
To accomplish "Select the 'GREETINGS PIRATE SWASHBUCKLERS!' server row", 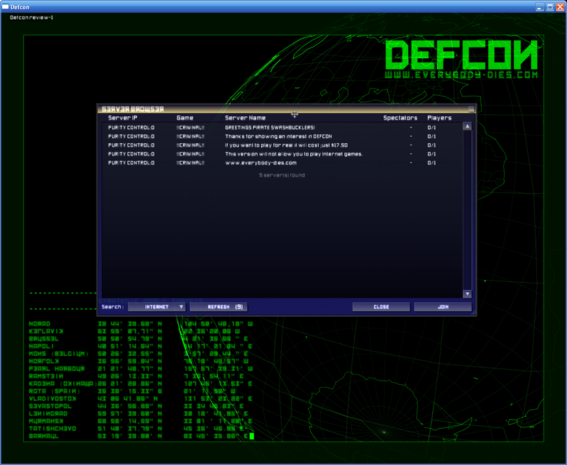I will [x=282, y=128].
